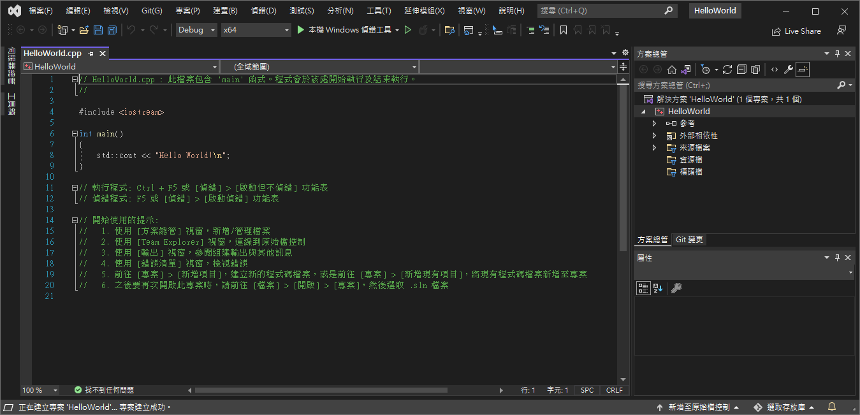
Task: Open the Debug configuration dropdown
Action: coord(196,30)
